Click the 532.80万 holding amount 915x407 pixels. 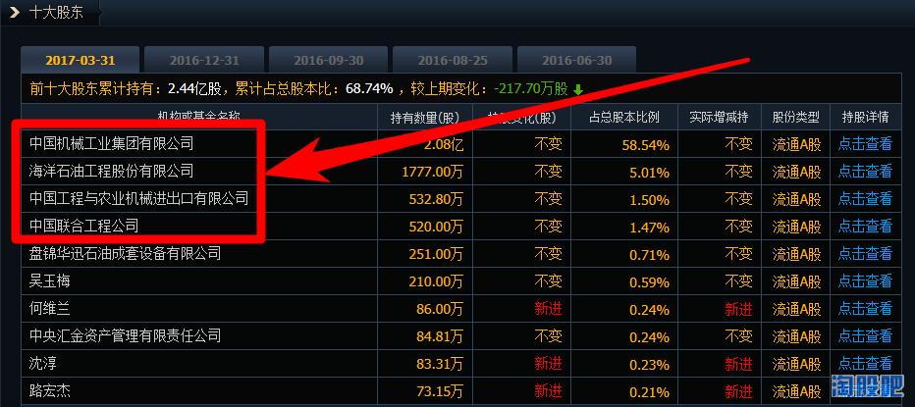[437, 199]
